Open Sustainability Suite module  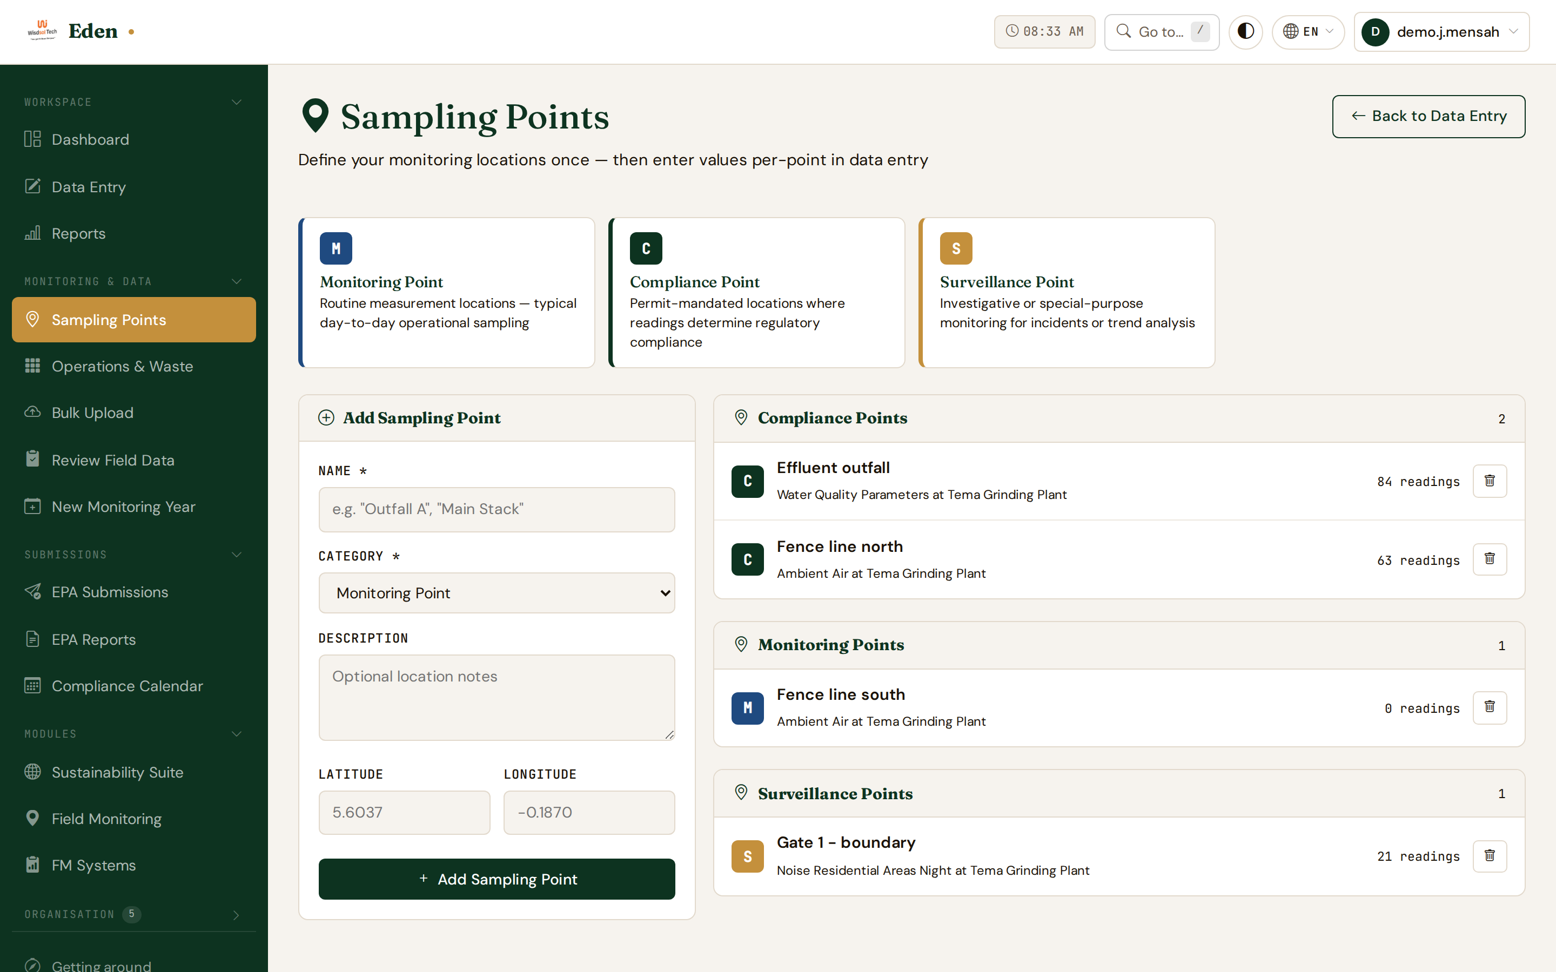pyautogui.click(x=134, y=772)
